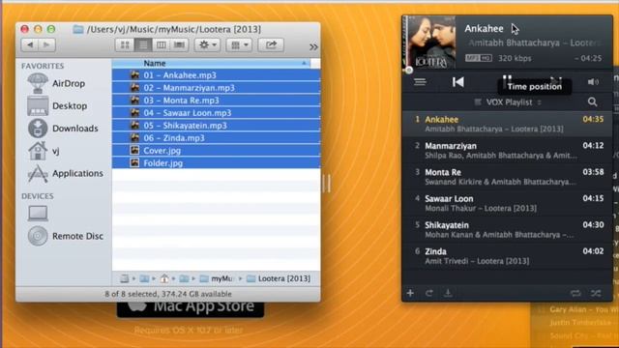Click the MP3 HD format badge
Image resolution: width=619 pixels, height=348 pixels.
coord(478,58)
